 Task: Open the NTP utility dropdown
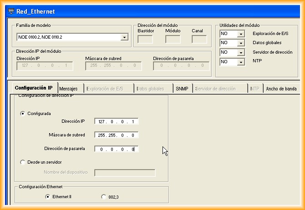pyautogui.click(x=241, y=62)
